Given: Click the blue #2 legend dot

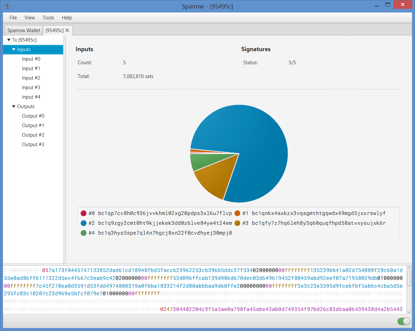Looking at the screenshot, I should point(83,223).
